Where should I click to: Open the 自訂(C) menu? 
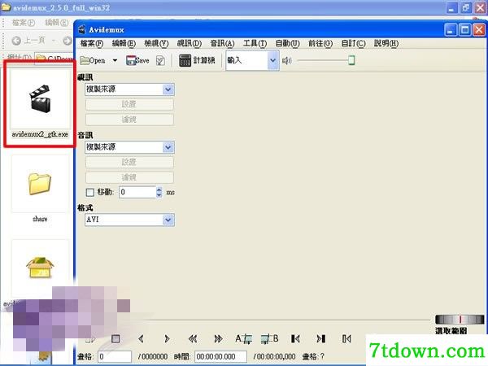pos(353,43)
